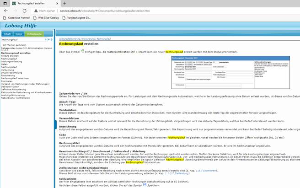Close the Rechnungslauf erstellen tab
300x188 pixels.
pyautogui.click(x=57, y=4)
